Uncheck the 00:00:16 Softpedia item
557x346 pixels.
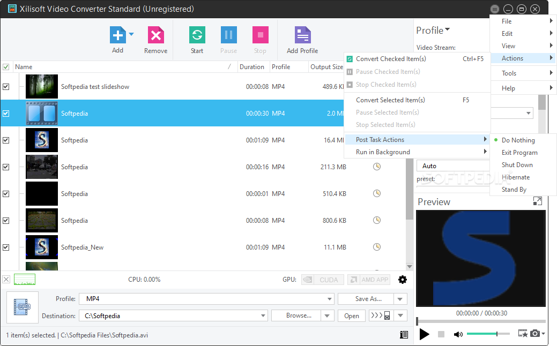6,167
